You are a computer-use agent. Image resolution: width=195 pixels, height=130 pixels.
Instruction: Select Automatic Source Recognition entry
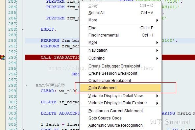point(120,125)
